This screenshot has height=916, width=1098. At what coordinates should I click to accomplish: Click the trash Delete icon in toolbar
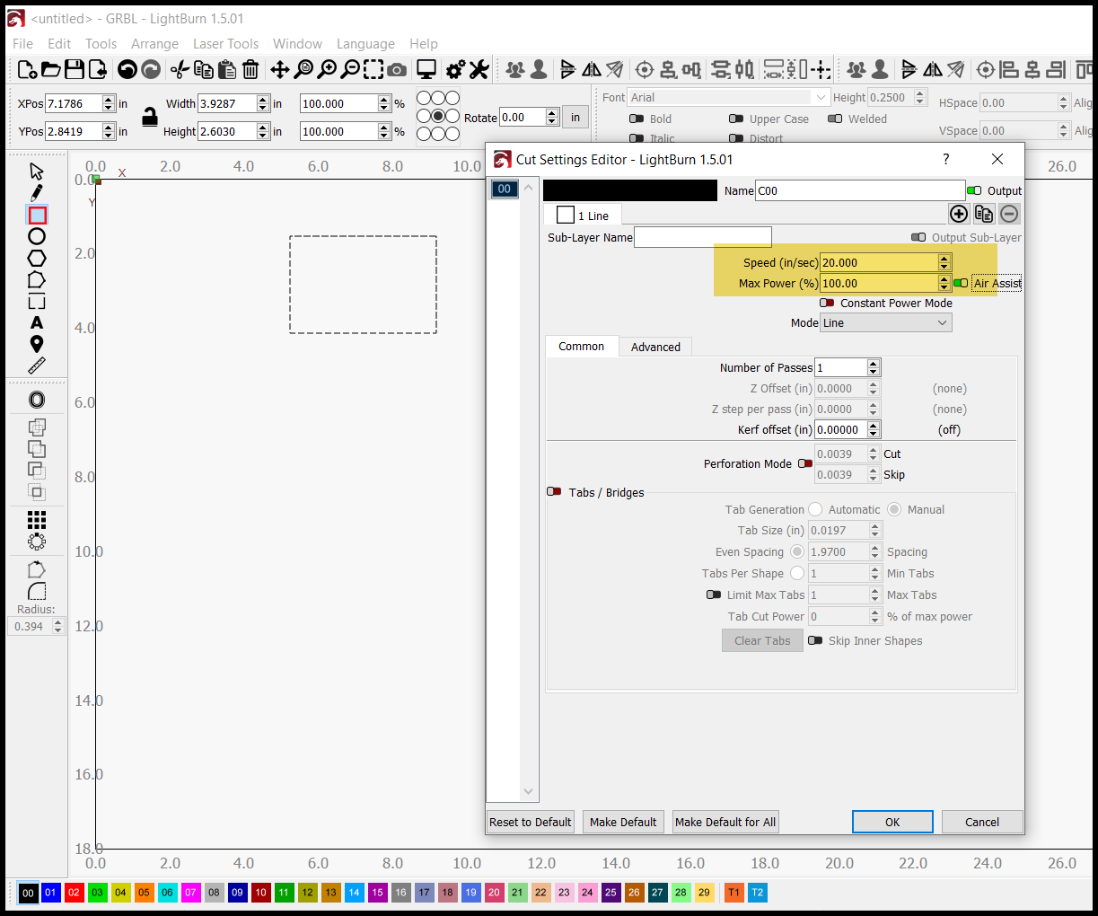(250, 69)
